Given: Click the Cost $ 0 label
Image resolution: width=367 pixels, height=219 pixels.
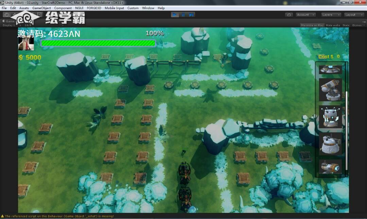Looking at the screenshot, I should pyautogui.click(x=329, y=57).
